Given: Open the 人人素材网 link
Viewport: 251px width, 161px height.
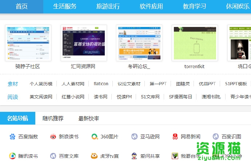Looking at the screenshot, I should [x=73, y=84].
